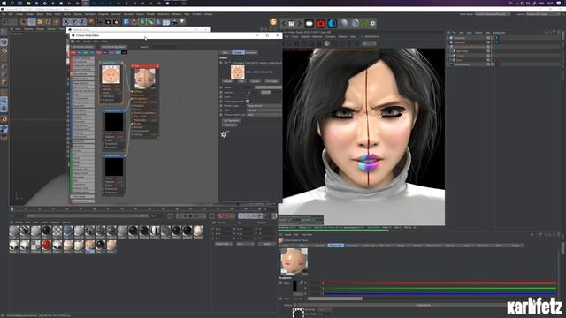Click Get Active Material button
Image resolution: width=566 pixels, height=318 pixels.
click(82, 47)
